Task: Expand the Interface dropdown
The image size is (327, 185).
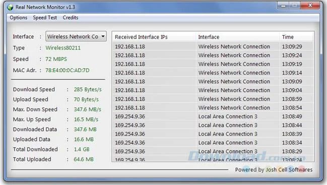Action: tap(76, 37)
